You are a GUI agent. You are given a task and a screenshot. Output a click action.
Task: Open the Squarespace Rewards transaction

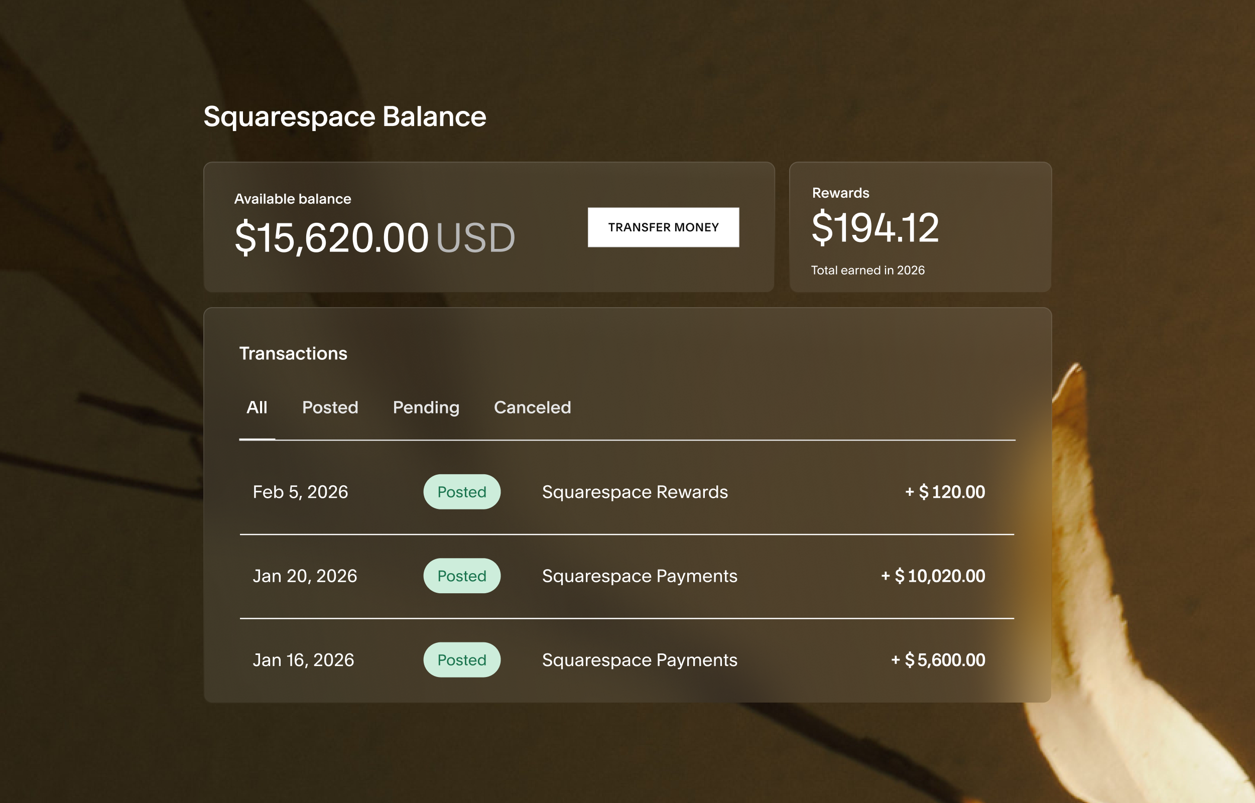[635, 492]
